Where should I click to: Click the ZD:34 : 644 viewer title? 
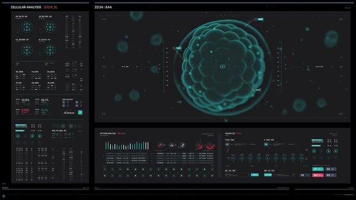click(x=103, y=7)
